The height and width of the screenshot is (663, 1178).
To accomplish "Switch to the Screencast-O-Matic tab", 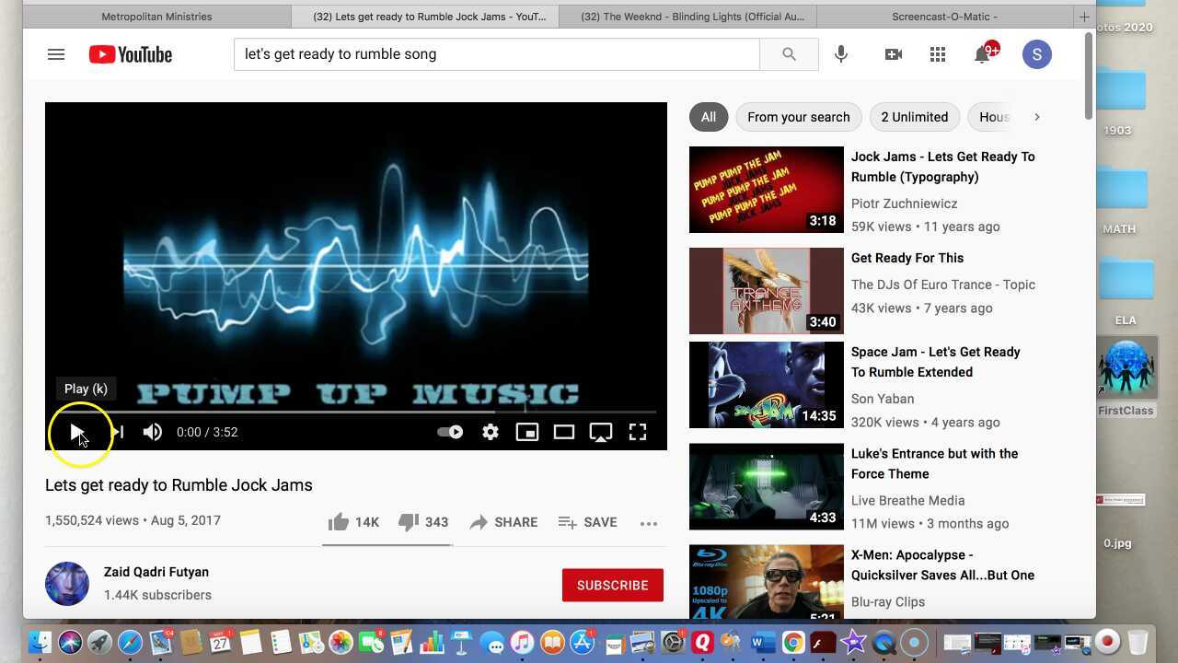I will (x=944, y=17).
